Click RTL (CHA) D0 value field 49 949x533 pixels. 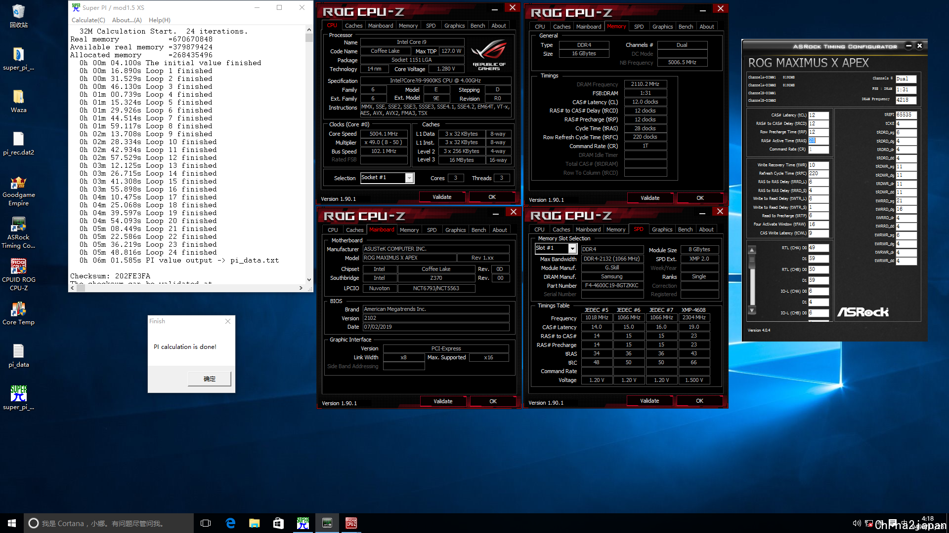coord(819,248)
